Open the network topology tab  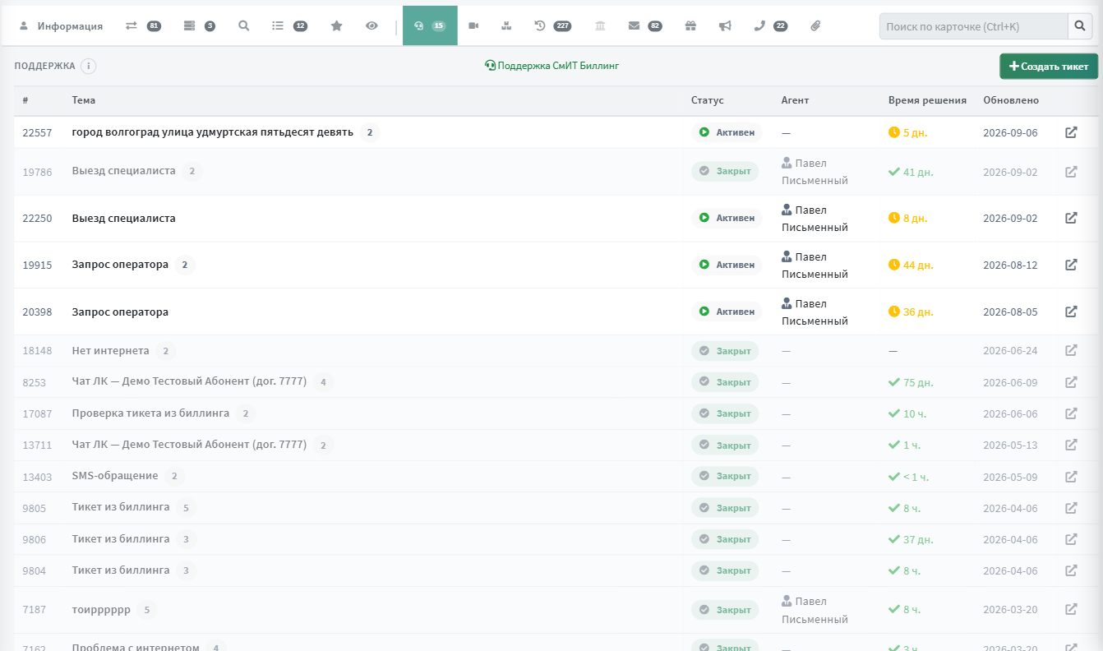coord(506,25)
